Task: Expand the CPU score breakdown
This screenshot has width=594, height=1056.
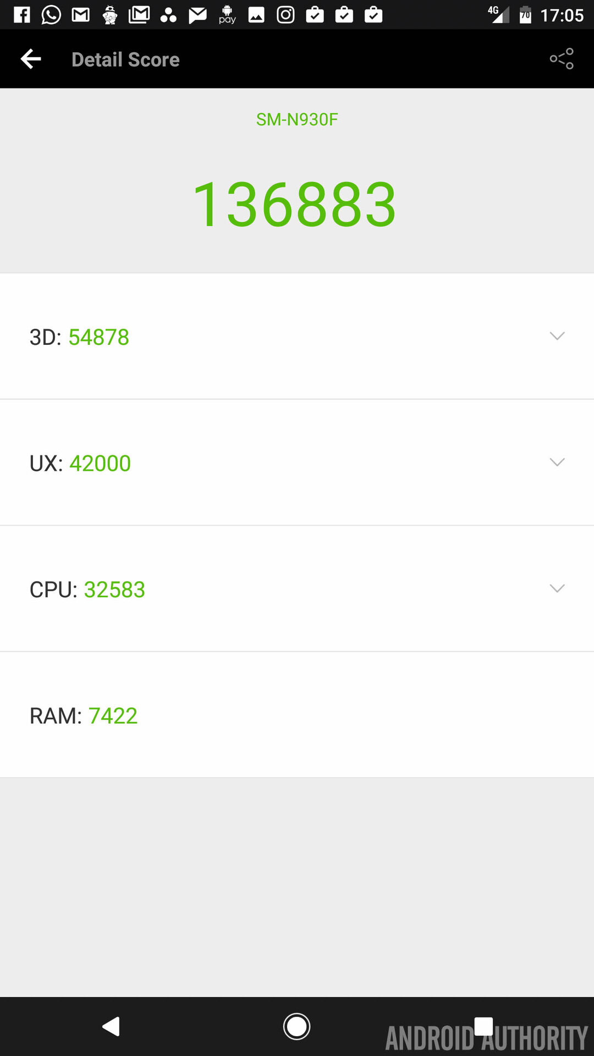Action: 557,588
